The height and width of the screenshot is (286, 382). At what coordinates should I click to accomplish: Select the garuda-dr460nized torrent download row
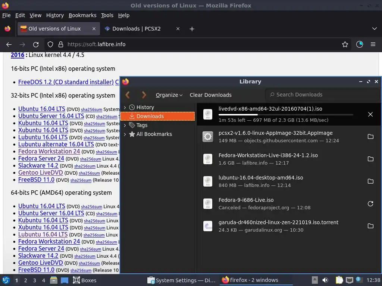(289, 226)
